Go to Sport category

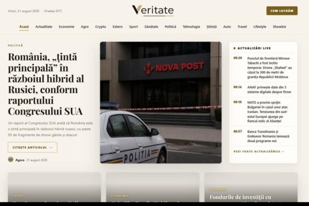[134, 27]
